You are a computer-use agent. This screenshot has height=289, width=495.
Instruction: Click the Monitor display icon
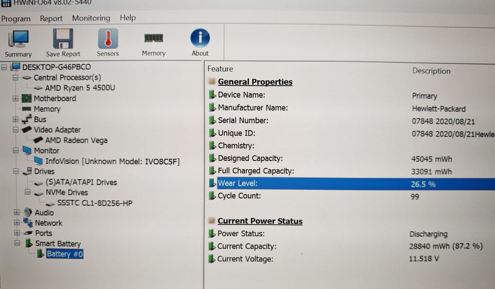27,150
